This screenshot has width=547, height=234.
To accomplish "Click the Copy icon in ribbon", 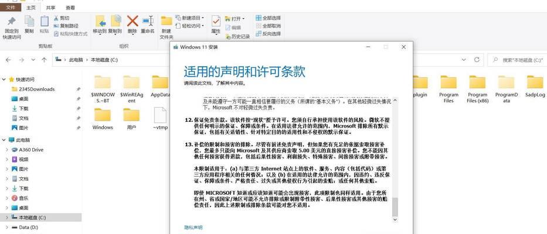I will [x=29, y=22].
